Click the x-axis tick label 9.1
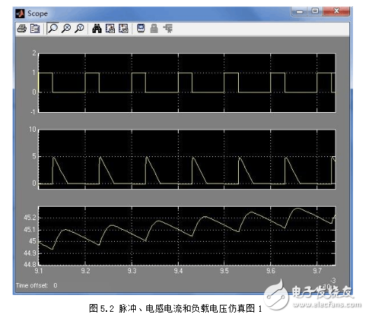This screenshot has height=316, width=367. pos(39,271)
